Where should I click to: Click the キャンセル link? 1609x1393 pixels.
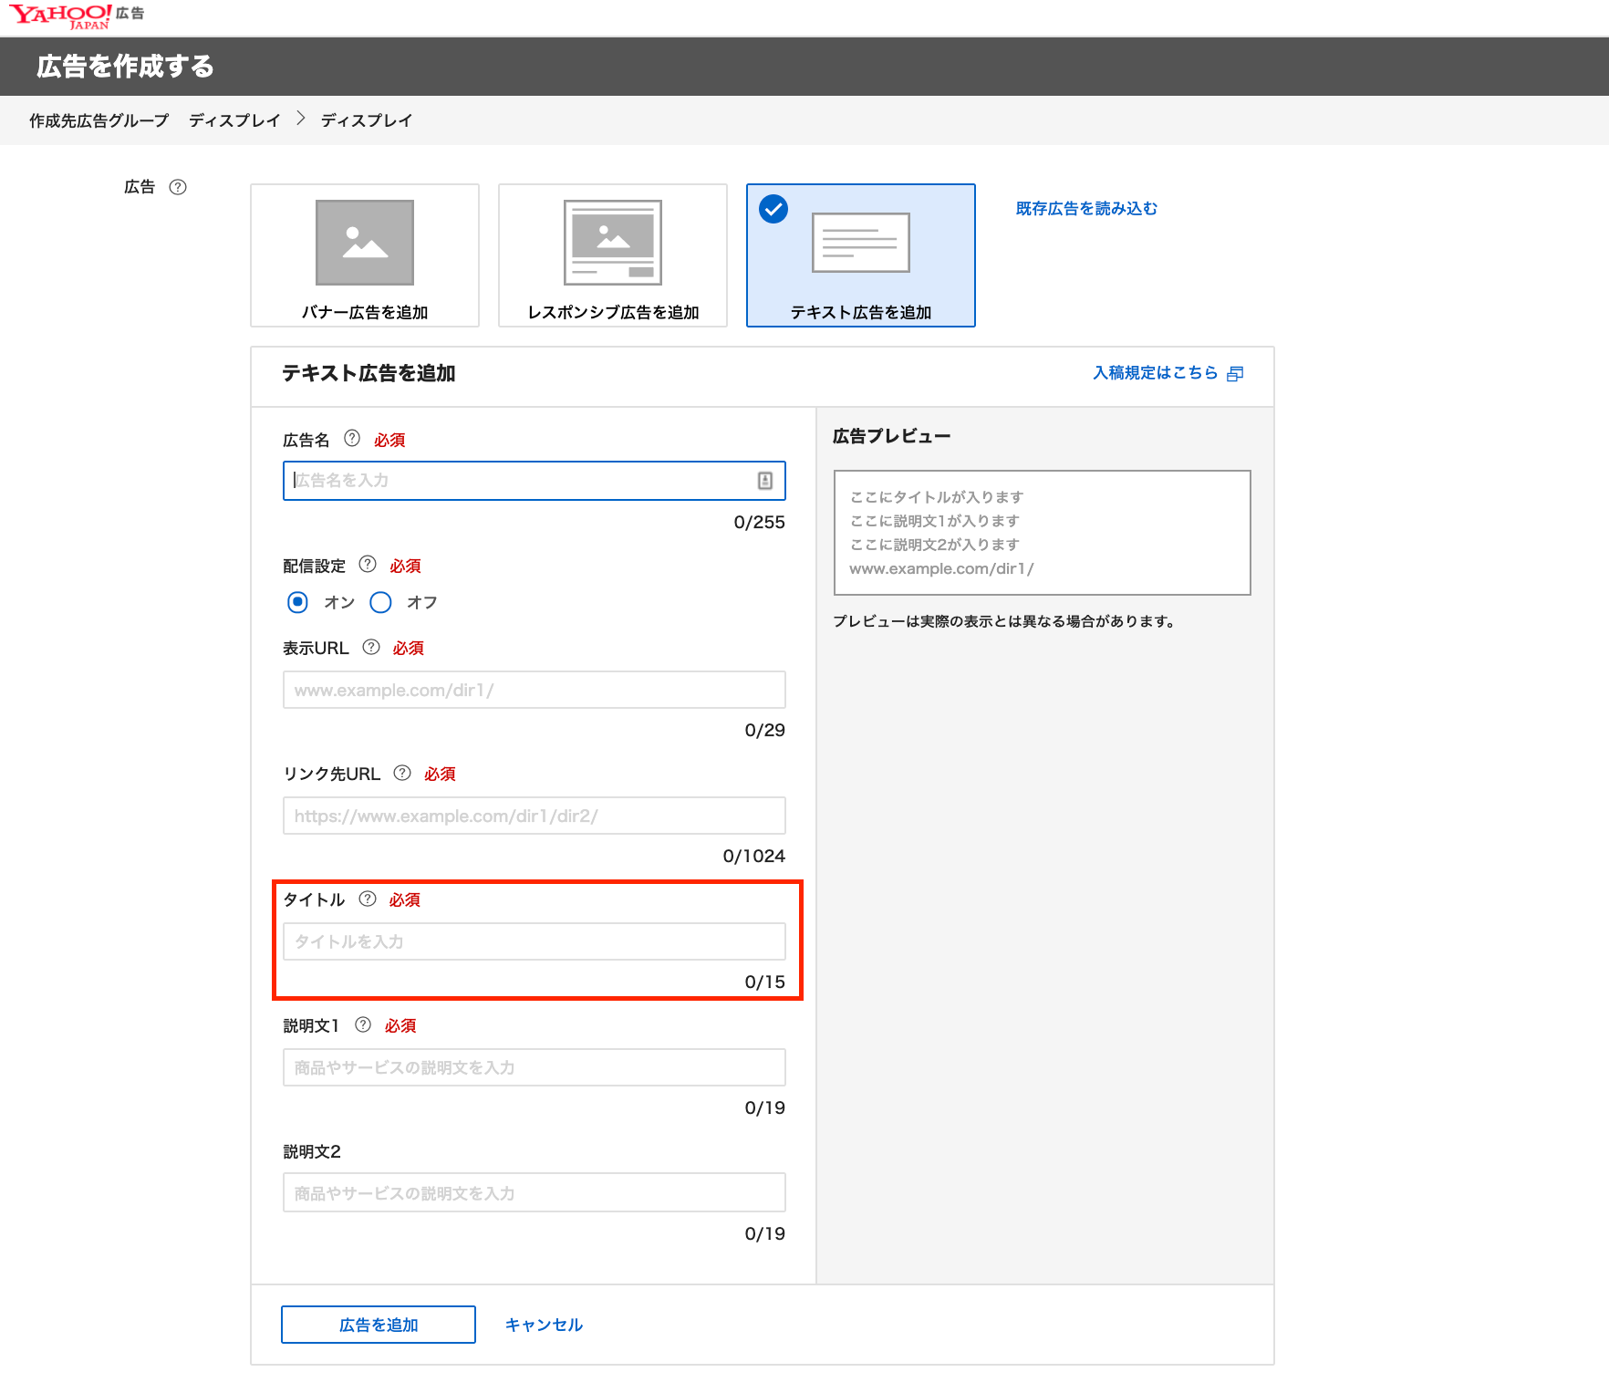point(544,1325)
